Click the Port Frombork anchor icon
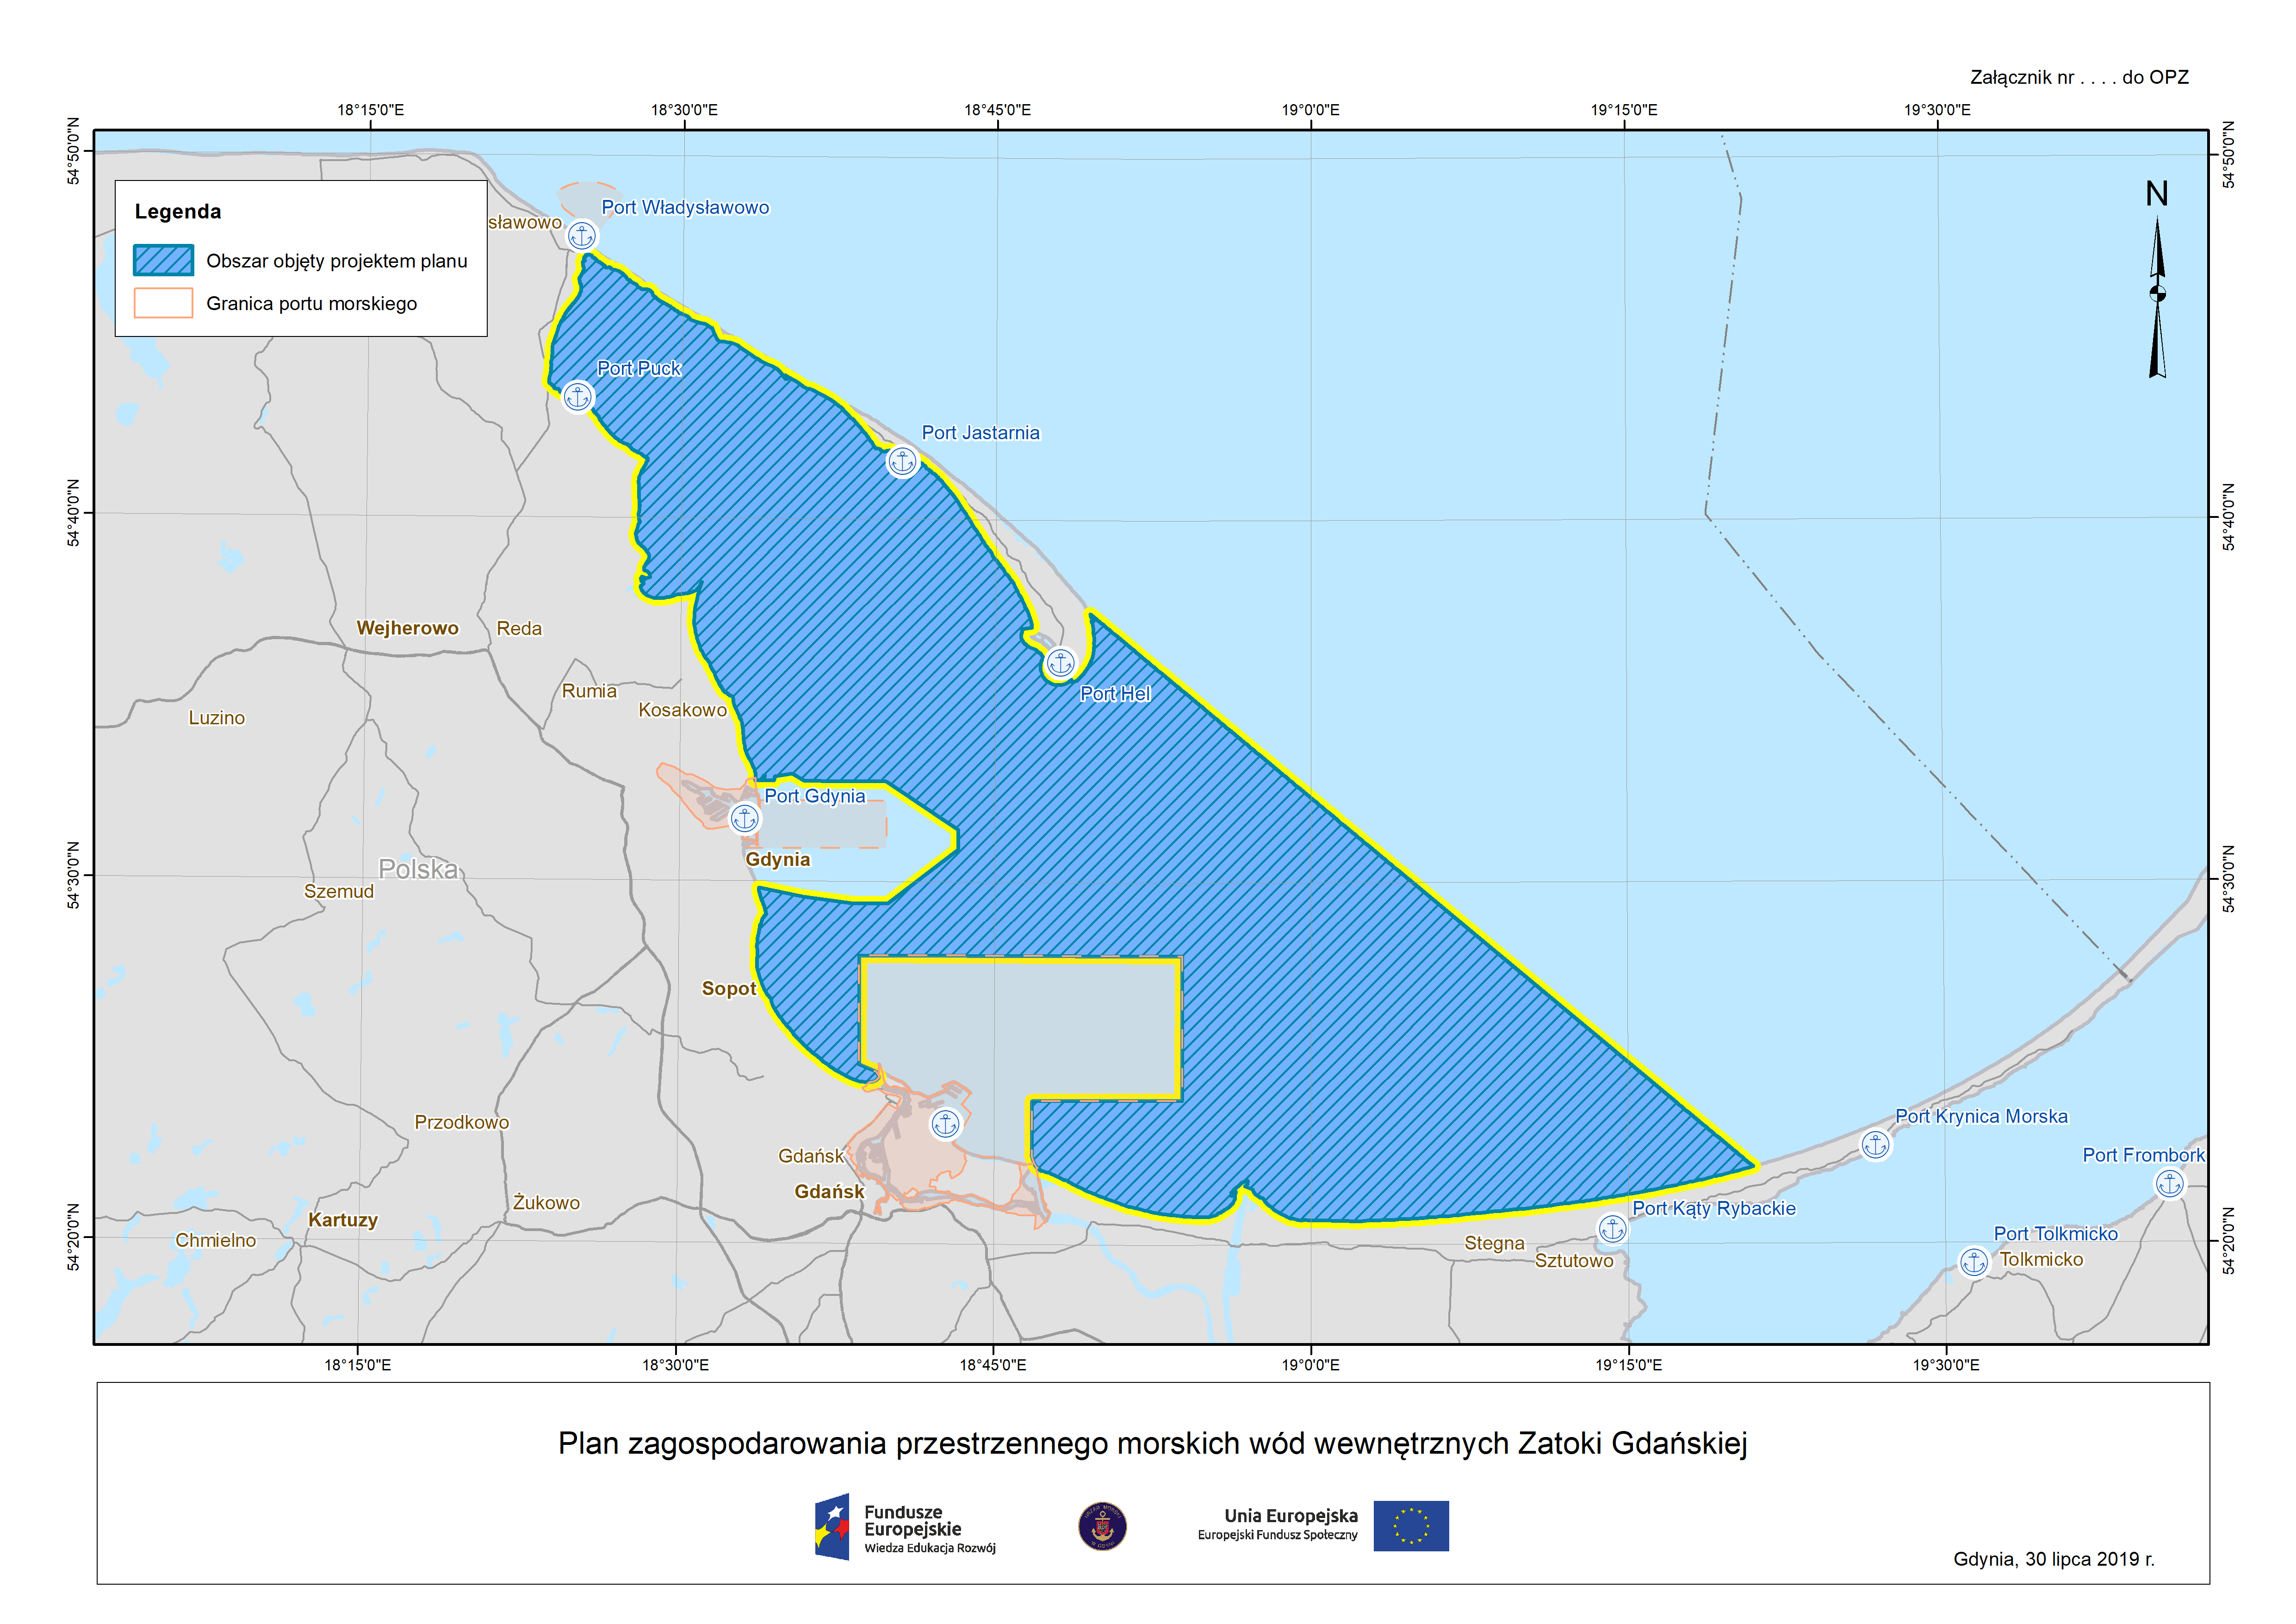2296x1624 pixels. (2169, 1184)
